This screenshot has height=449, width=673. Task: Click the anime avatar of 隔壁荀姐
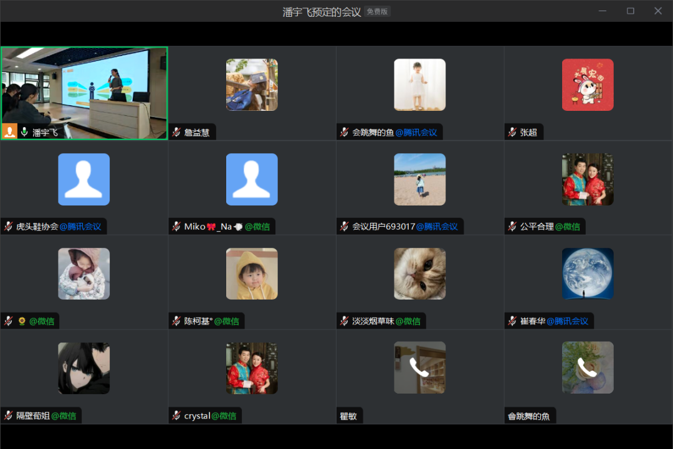tap(84, 368)
